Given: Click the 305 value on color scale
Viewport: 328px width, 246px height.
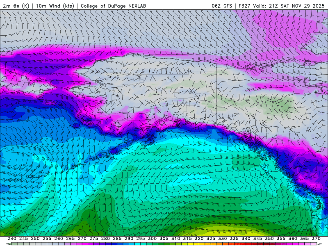Looking at the screenshot, I should click(164, 239).
